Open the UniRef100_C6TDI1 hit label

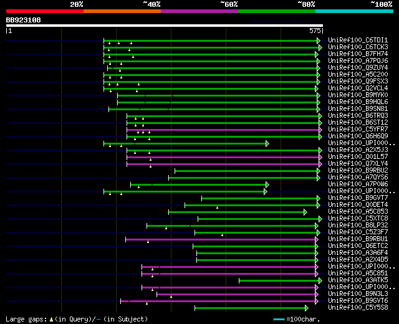pos(358,40)
